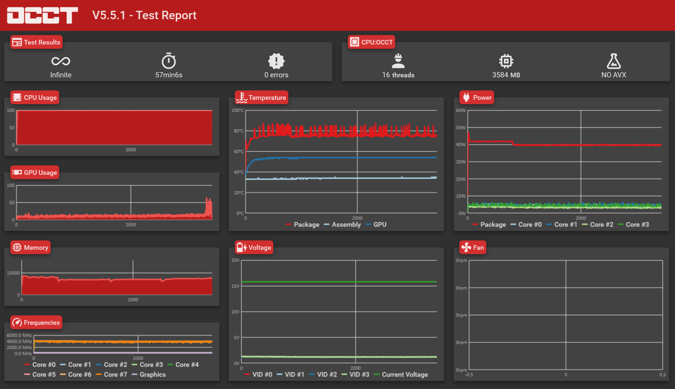Click the CPU Usage panel label
The height and width of the screenshot is (389, 675).
point(35,97)
